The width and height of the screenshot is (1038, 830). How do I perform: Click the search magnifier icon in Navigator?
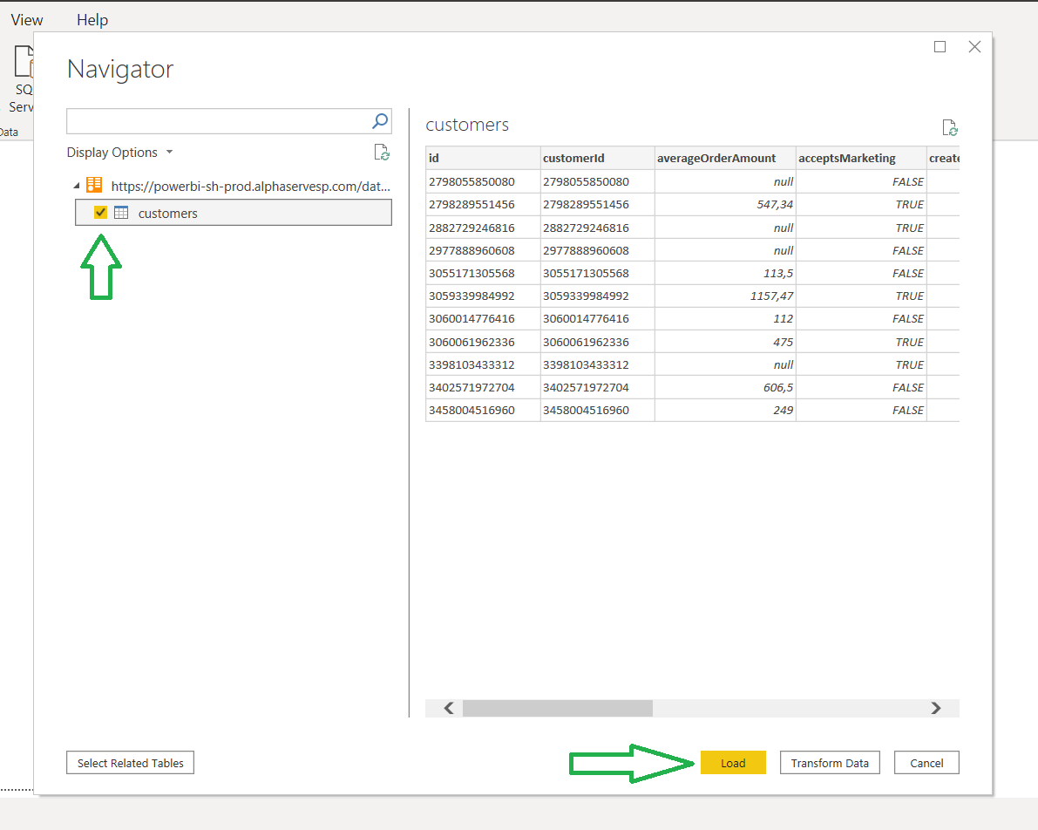point(379,121)
